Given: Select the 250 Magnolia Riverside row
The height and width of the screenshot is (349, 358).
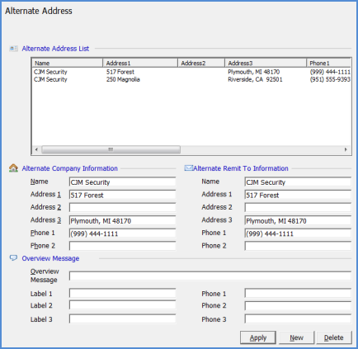Looking at the screenshot, I should (191, 79).
